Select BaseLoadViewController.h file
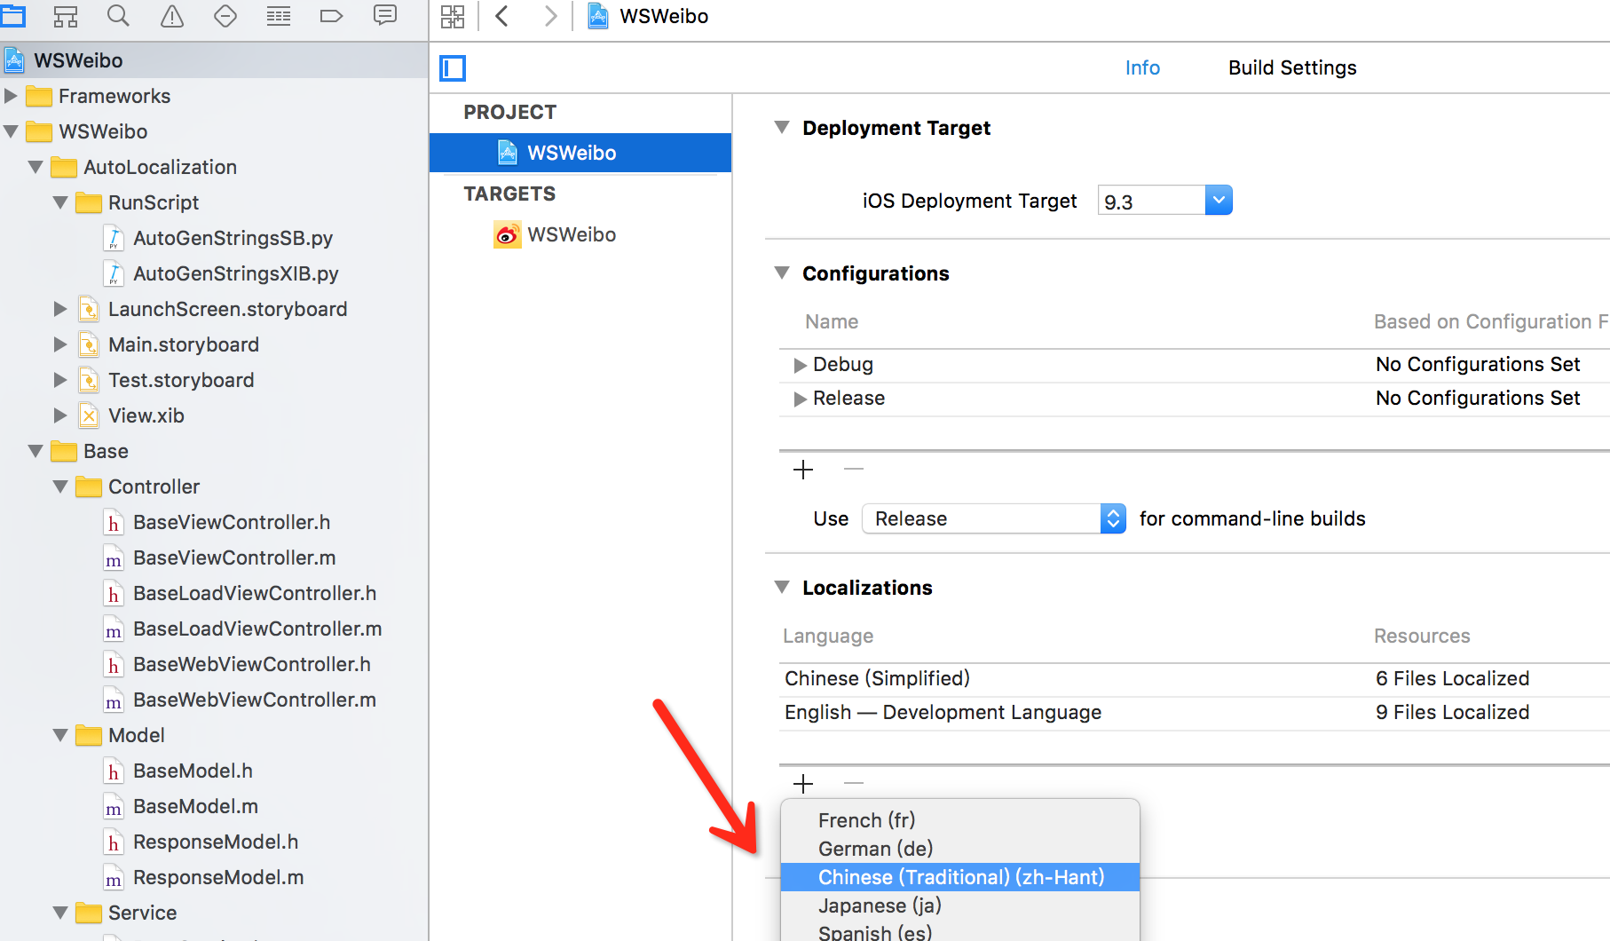 (255, 593)
